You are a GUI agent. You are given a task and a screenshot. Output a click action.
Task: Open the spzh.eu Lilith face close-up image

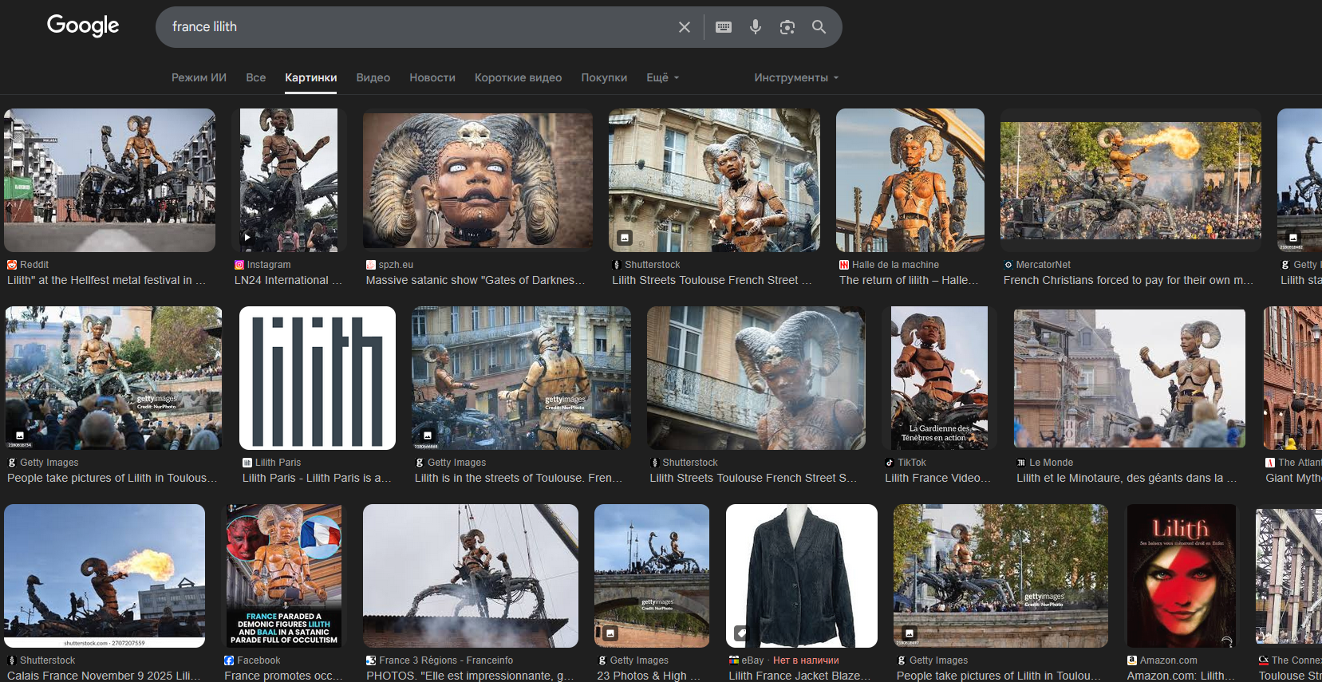tap(477, 180)
